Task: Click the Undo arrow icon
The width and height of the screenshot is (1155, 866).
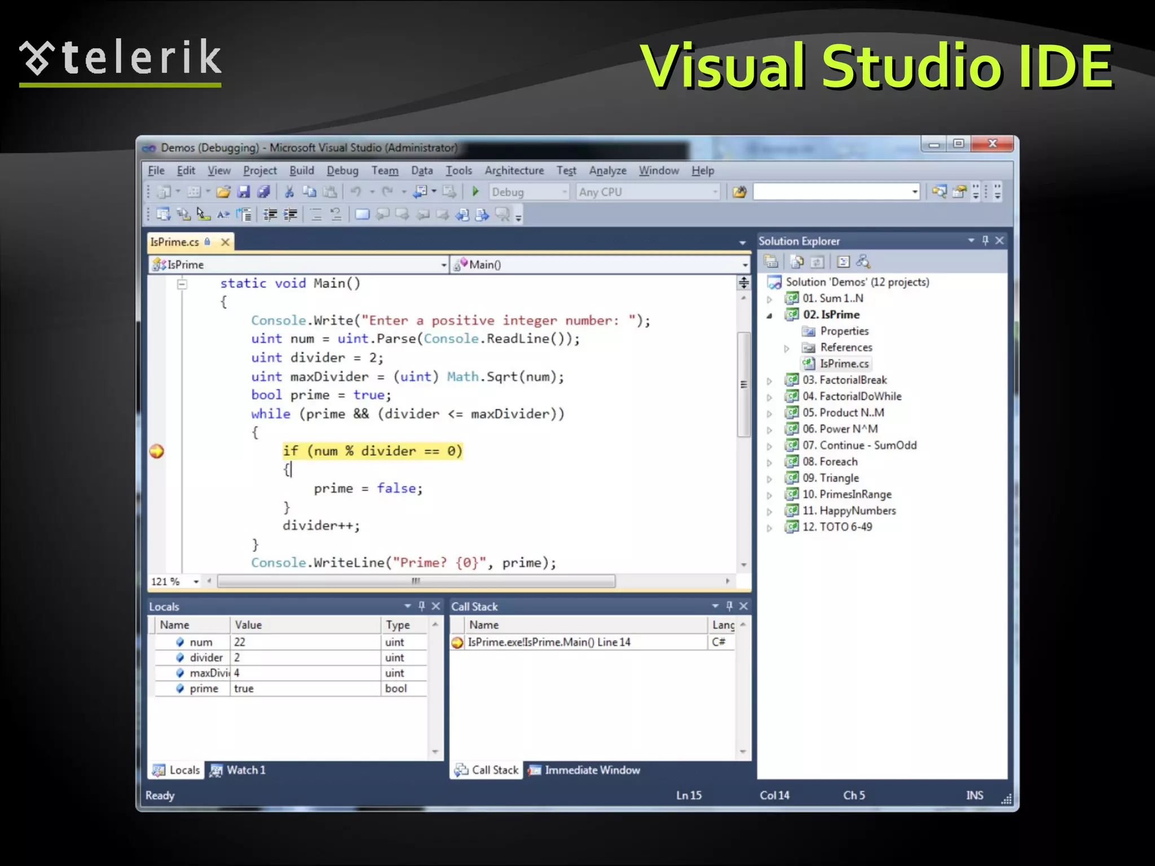Action: click(355, 192)
